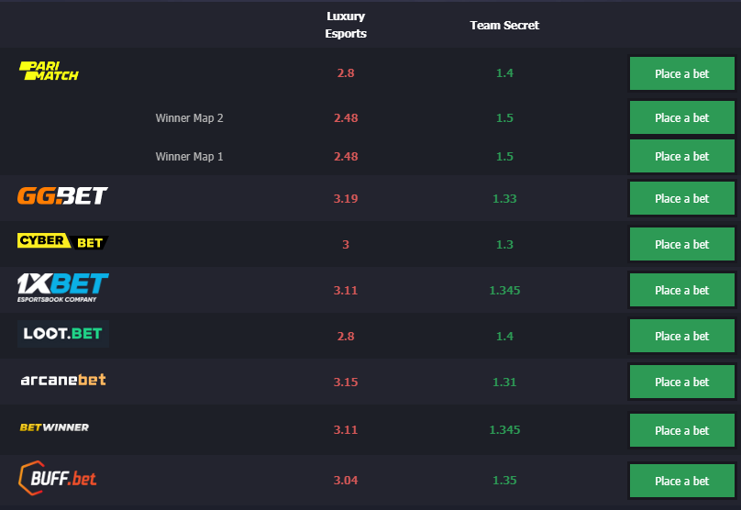Click the Team Secret column header
Screen dimensions: 741x510
click(504, 25)
